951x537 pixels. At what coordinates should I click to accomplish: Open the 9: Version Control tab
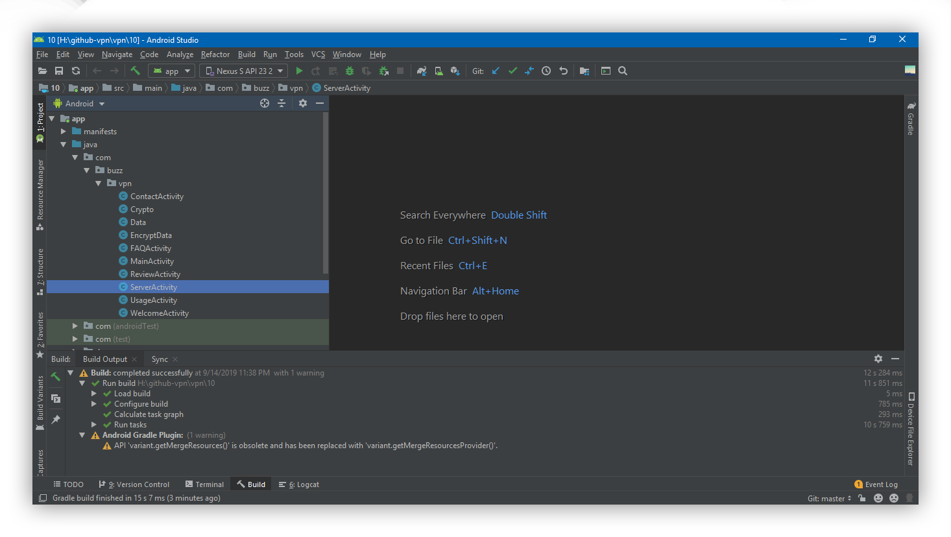pyautogui.click(x=134, y=484)
